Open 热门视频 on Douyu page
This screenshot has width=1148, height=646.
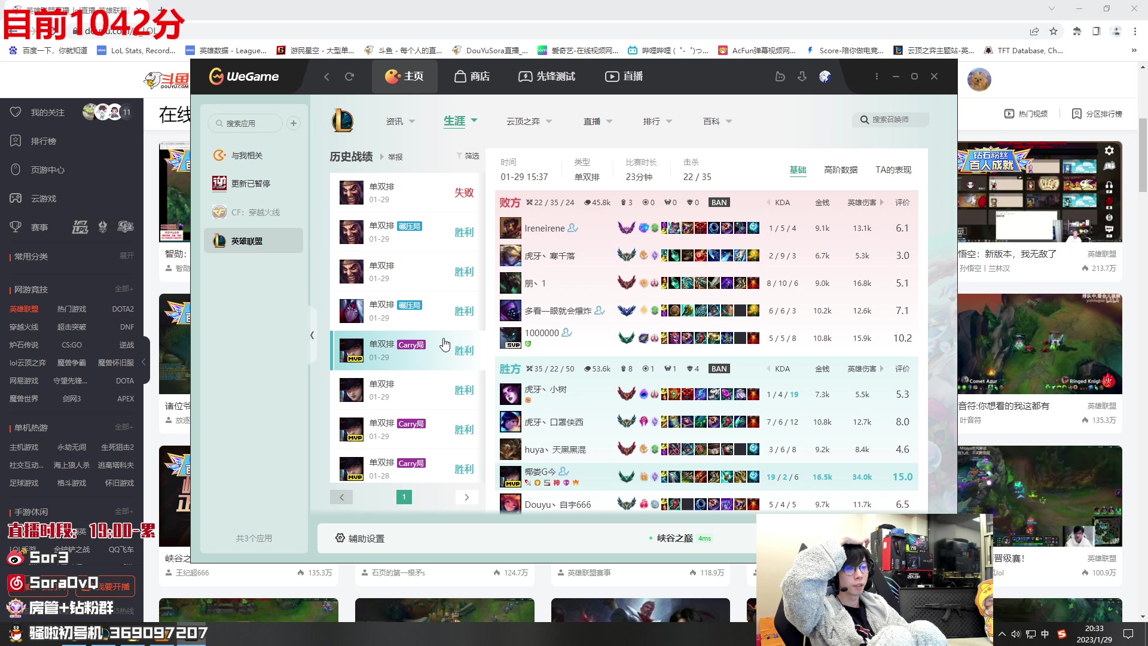coord(1026,114)
